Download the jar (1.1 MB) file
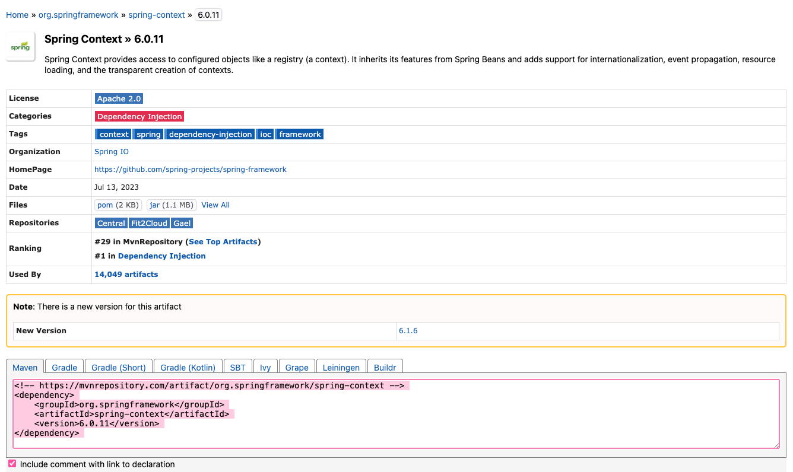This screenshot has height=472, width=793. click(172, 205)
